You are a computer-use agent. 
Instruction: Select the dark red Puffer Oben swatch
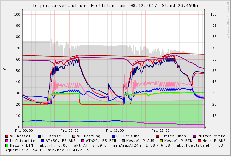point(158,136)
